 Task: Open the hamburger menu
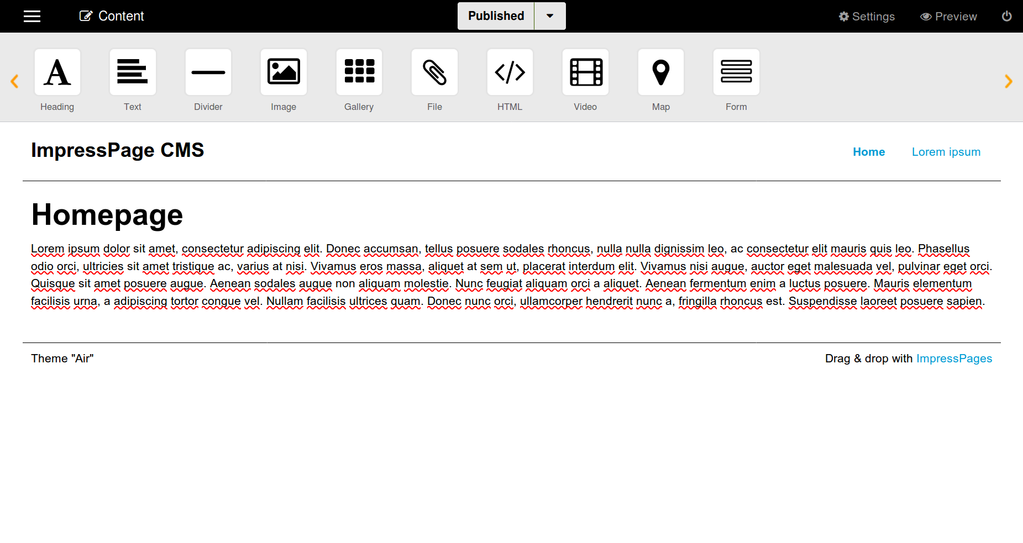[32, 17]
